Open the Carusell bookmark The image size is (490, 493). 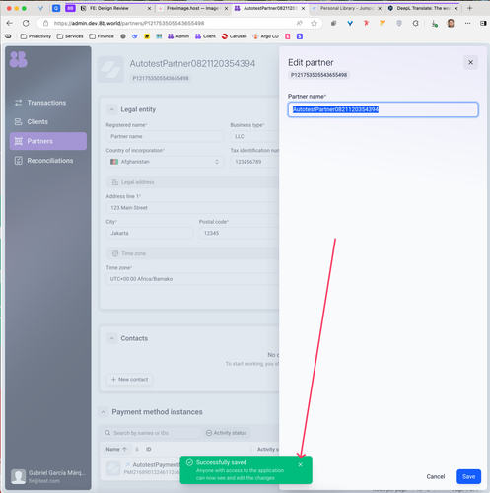tap(234, 36)
